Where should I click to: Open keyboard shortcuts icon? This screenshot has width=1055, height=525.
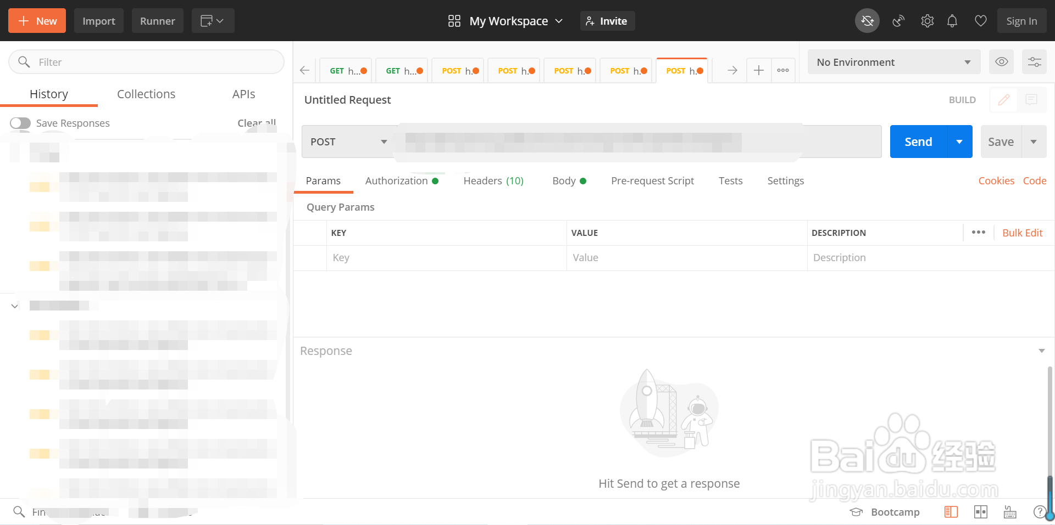(1010, 512)
